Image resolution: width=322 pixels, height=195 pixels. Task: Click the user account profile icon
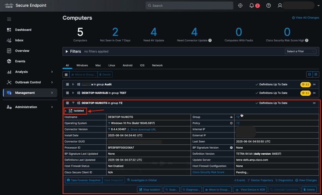coord(280,5)
